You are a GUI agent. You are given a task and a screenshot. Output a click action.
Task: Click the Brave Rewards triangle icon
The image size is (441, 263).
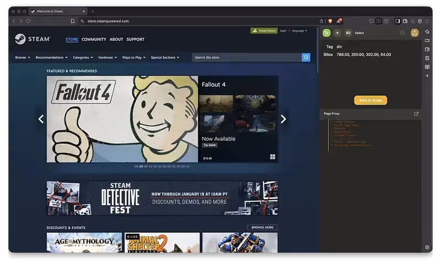(x=339, y=21)
